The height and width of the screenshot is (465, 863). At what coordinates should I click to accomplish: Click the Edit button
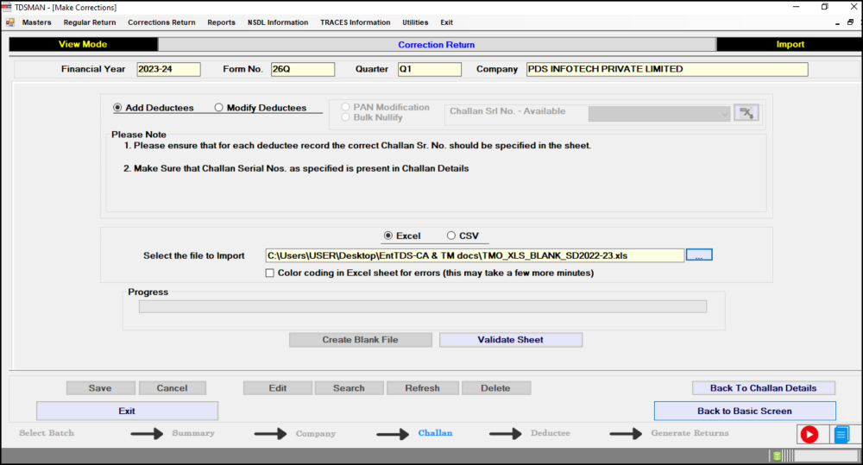[x=278, y=388]
